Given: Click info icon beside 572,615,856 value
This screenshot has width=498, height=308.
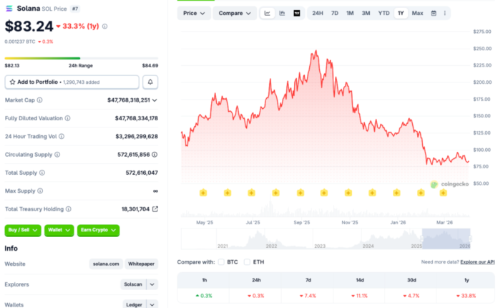Looking at the screenshot, I should pos(155,155).
